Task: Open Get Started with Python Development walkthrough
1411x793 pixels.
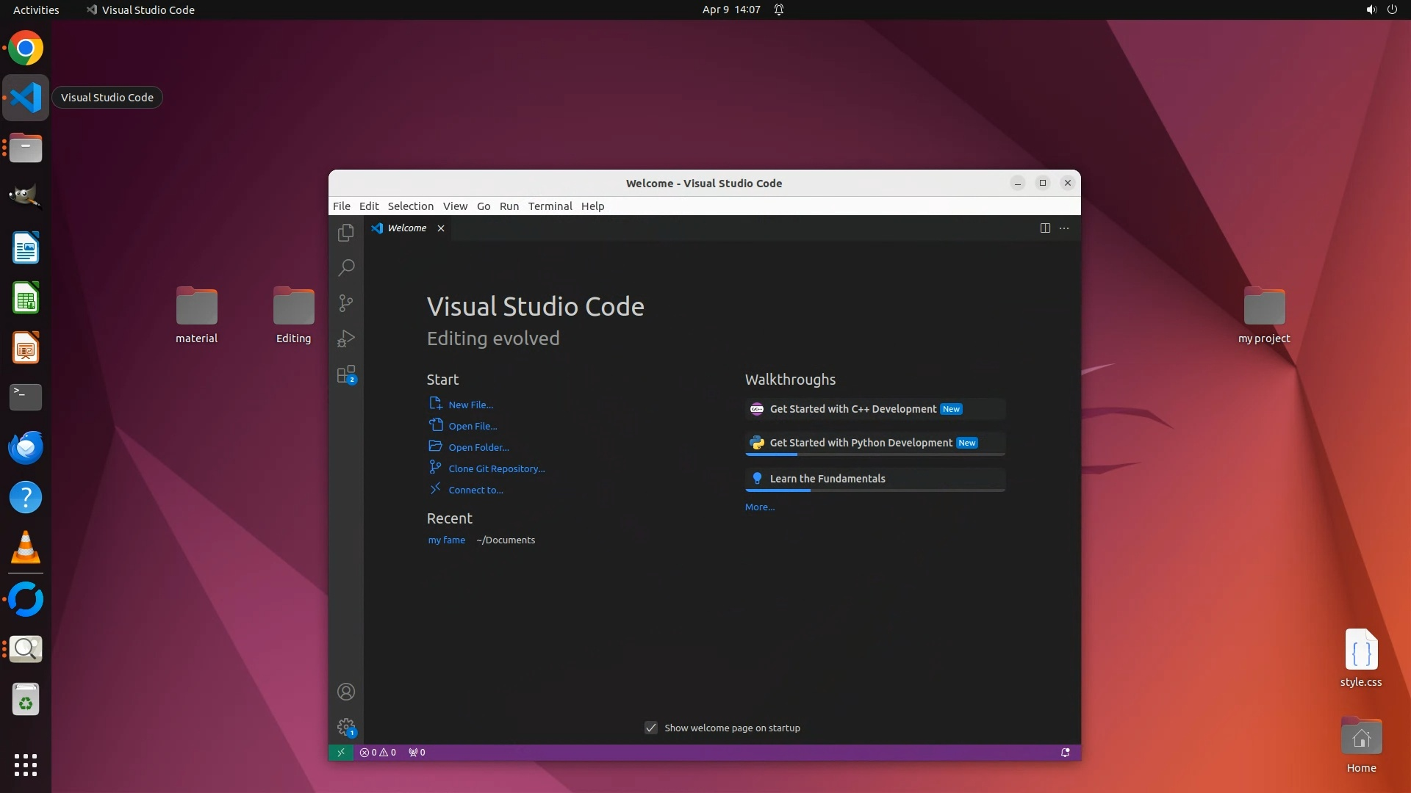Action: coord(861,443)
